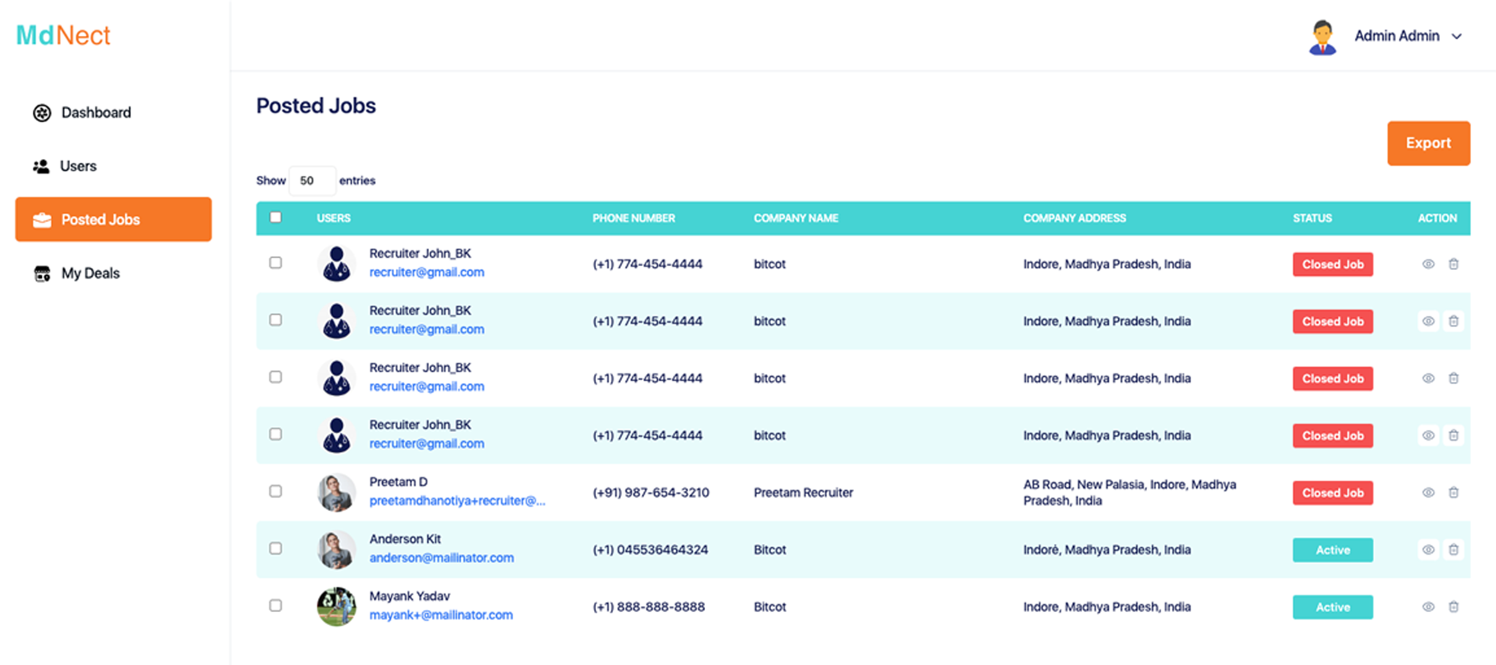The height and width of the screenshot is (665, 1496).
Task: Navigate to the My Deals menu item
Action: coord(90,273)
